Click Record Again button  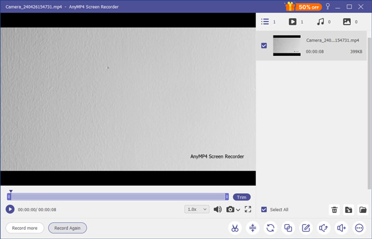[68, 228]
